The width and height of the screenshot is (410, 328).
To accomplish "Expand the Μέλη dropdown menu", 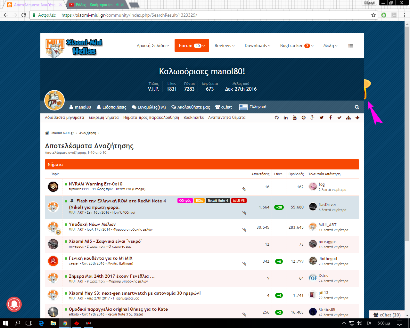I will pyautogui.click(x=331, y=45).
